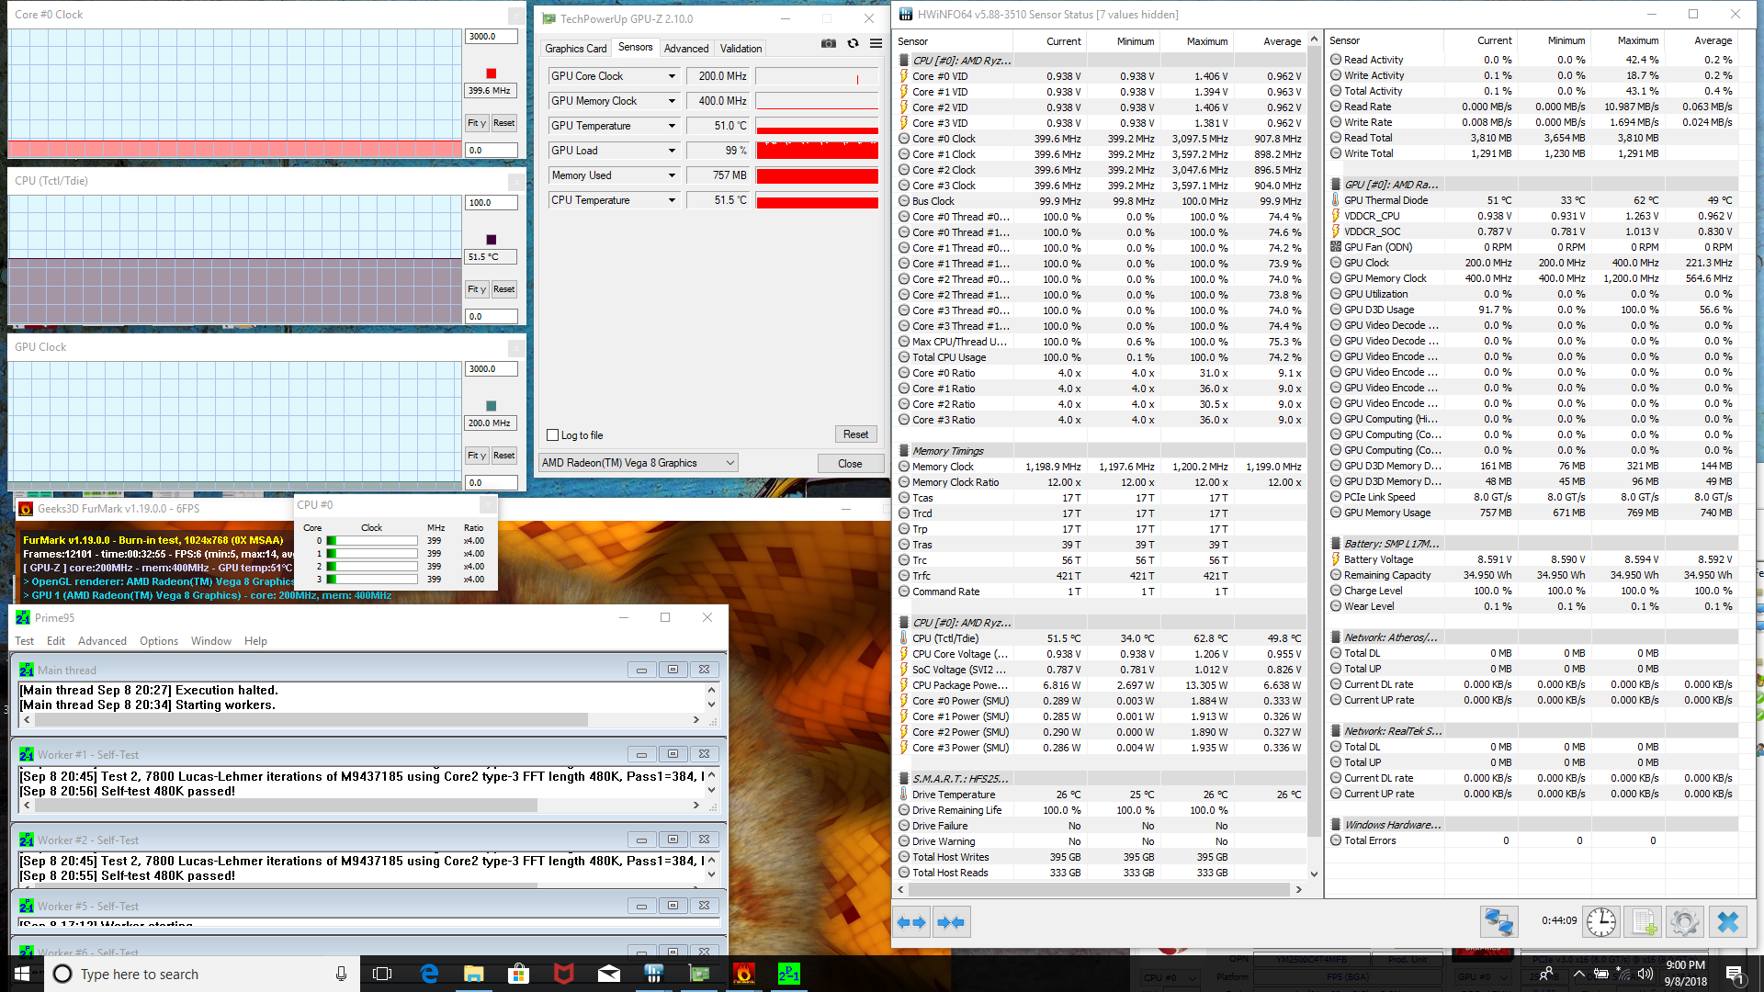Open the GPU-Z hamburger menu

[876, 43]
